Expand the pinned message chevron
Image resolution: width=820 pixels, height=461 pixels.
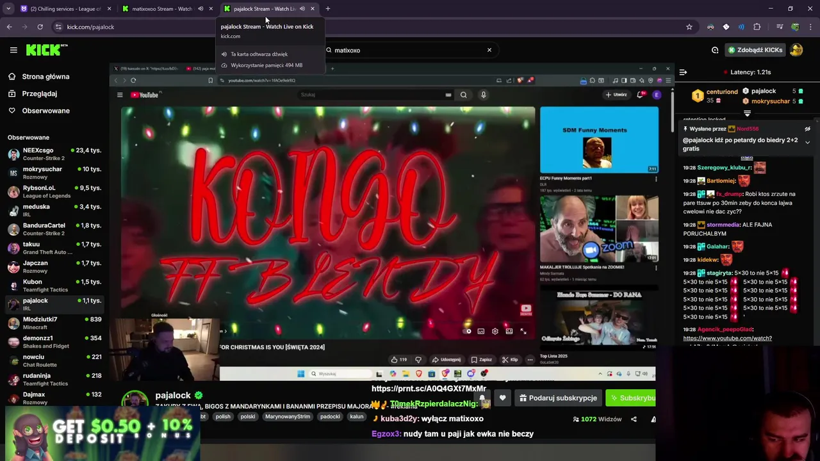click(x=807, y=142)
